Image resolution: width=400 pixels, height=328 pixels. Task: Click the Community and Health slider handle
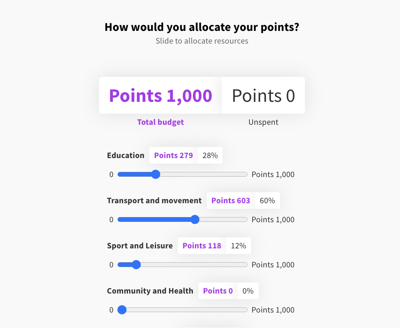click(122, 310)
